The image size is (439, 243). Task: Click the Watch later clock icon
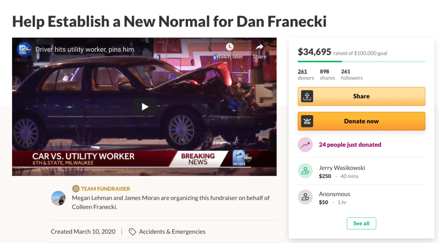click(x=230, y=47)
